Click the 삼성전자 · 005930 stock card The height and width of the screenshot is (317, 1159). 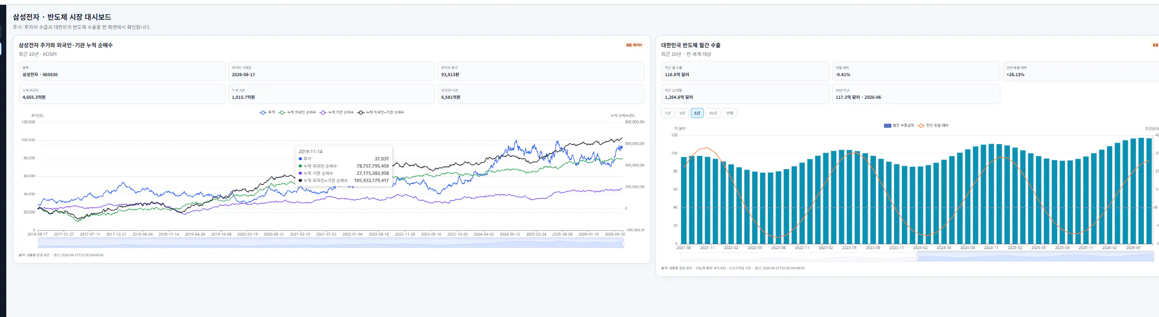click(x=122, y=71)
